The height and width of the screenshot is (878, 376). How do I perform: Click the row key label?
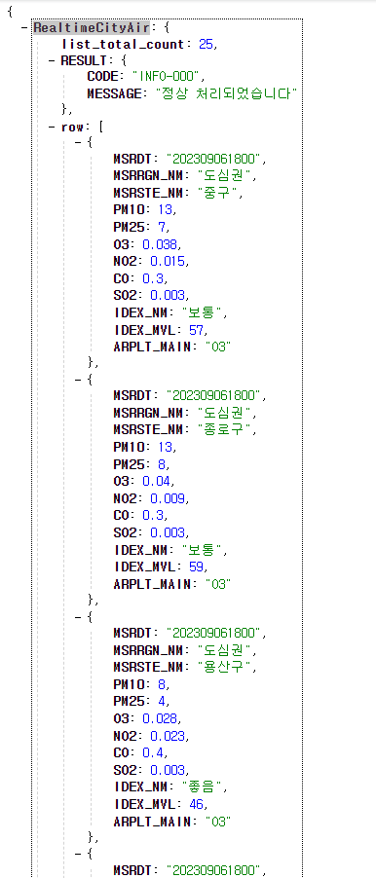(74, 127)
